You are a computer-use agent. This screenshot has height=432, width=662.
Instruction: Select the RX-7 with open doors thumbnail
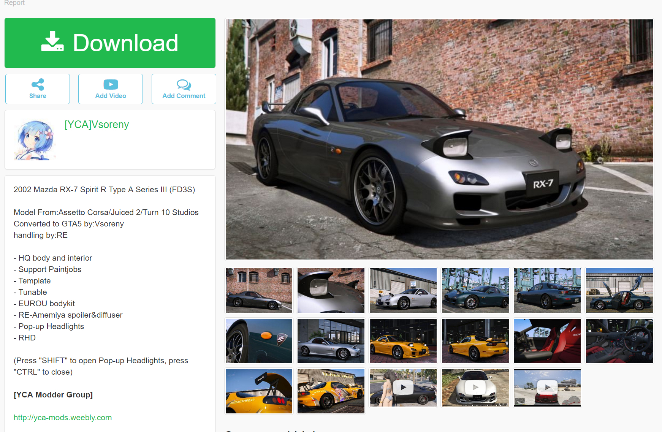click(x=619, y=291)
